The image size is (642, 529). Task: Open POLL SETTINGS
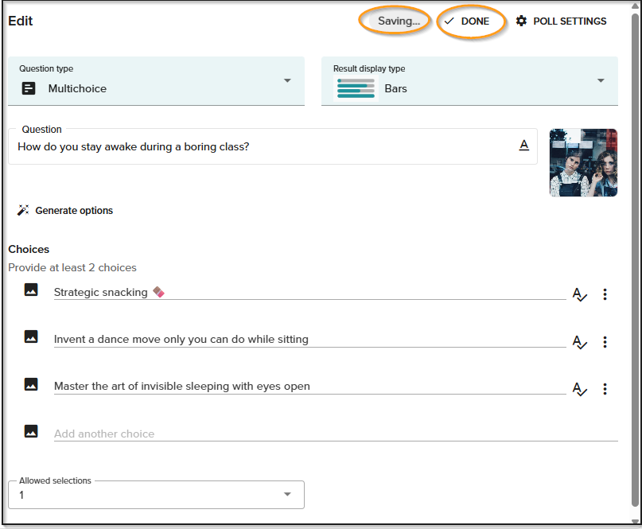561,21
